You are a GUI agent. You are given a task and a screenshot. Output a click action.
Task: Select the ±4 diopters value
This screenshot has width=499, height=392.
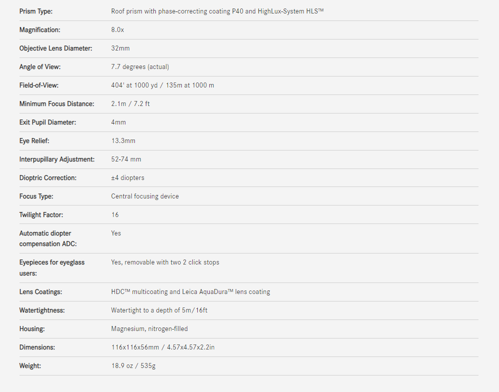127,177
